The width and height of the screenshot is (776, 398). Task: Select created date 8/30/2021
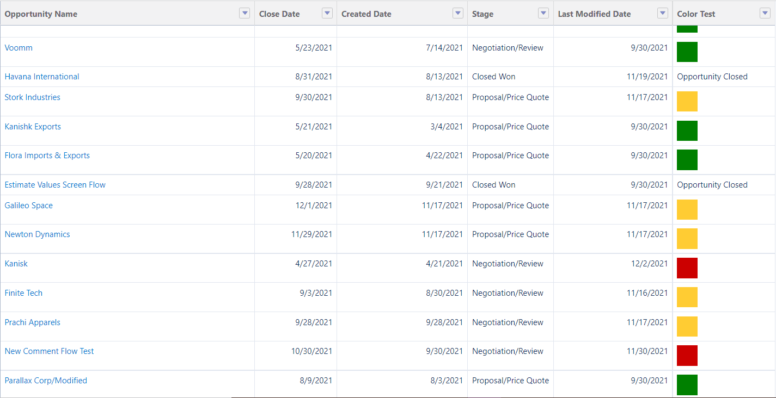coord(444,293)
